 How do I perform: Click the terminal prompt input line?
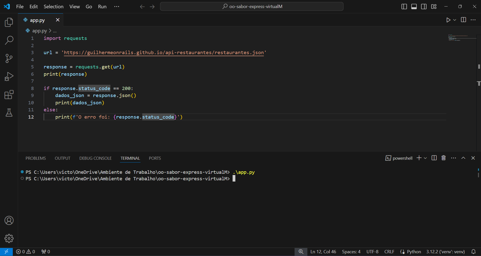coord(234,179)
